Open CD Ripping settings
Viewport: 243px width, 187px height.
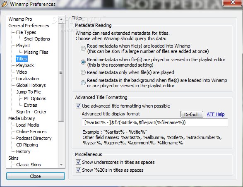(x=27, y=145)
